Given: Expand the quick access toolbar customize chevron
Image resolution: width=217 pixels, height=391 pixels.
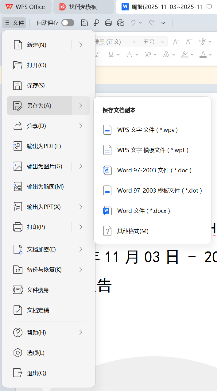Looking at the screenshot, I should [x=163, y=23].
